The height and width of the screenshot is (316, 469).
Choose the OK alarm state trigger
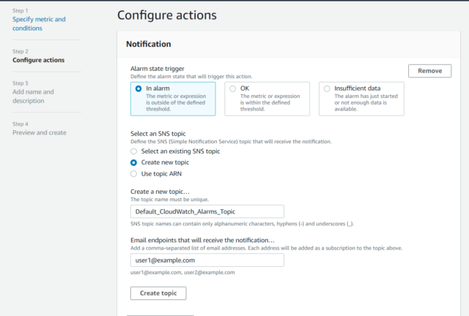coord(267,99)
